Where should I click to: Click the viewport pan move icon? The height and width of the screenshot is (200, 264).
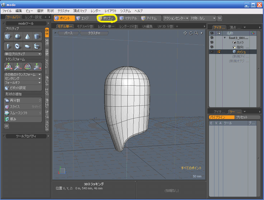coord(185,33)
